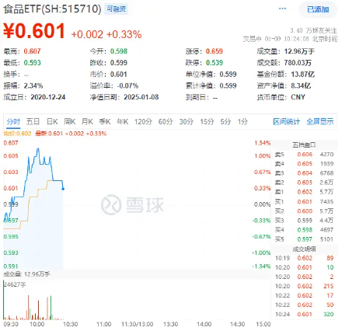Screen dimensions: 342x331
Task: Click the 买3 price 0.599 row
Action: 304,221
